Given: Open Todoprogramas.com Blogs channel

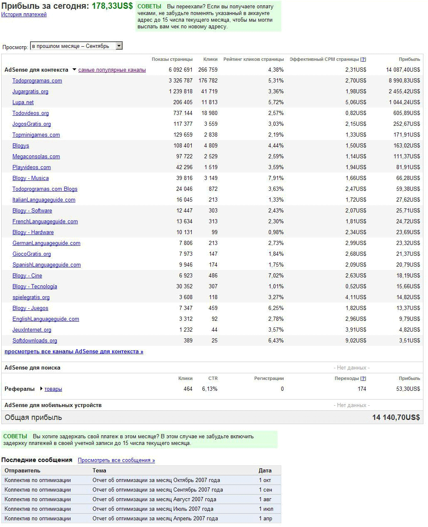Looking at the screenshot, I should coord(45,189).
